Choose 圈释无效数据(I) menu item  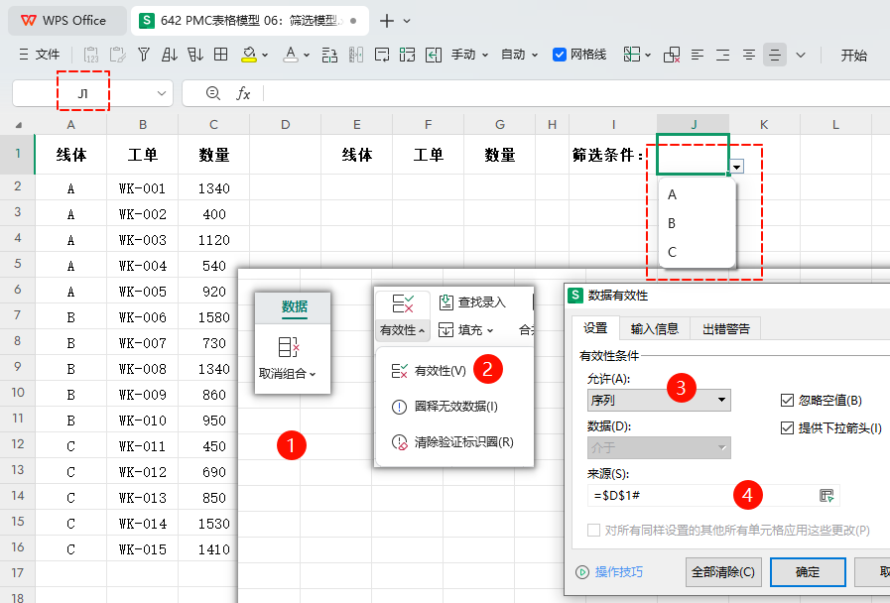(445, 407)
